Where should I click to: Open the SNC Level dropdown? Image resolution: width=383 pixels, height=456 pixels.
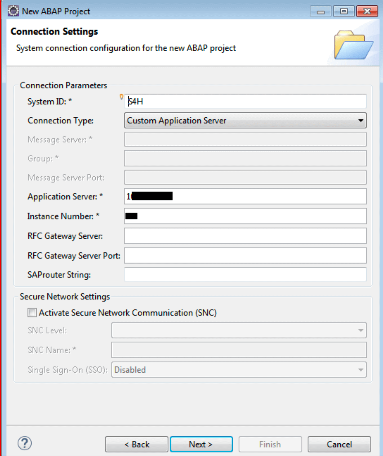[239, 330]
